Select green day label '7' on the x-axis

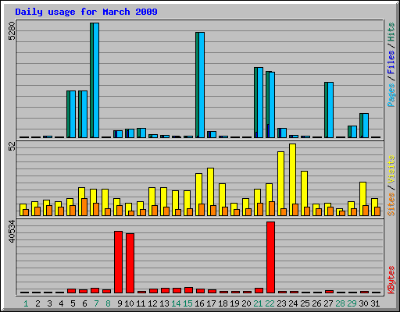(x=96, y=303)
